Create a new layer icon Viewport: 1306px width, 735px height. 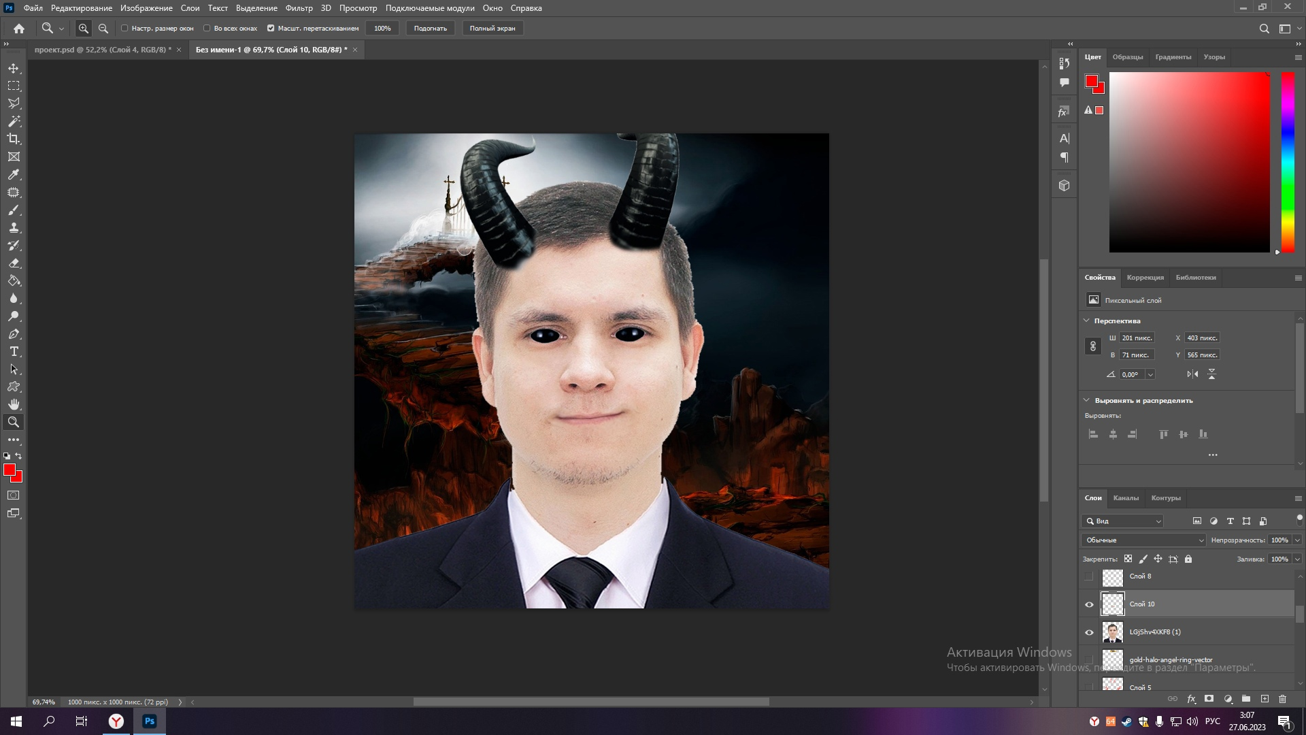coord(1265,699)
